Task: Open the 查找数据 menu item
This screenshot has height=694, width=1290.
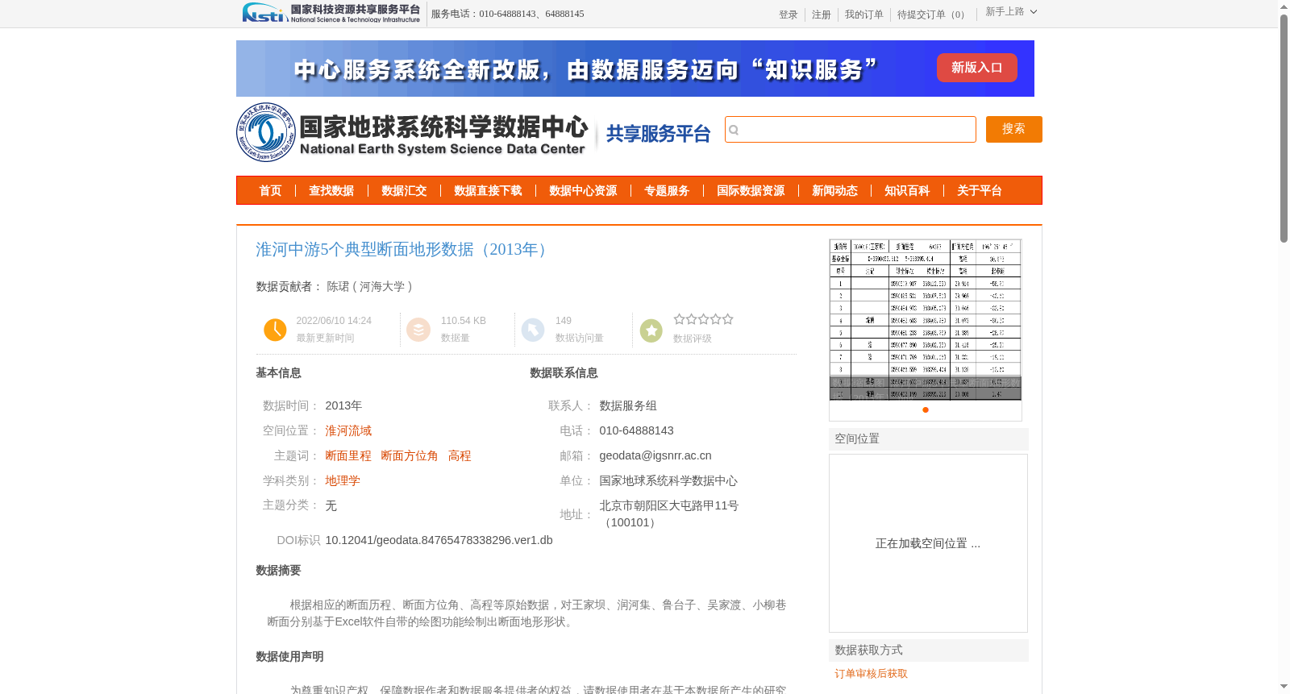Action: 331,191
